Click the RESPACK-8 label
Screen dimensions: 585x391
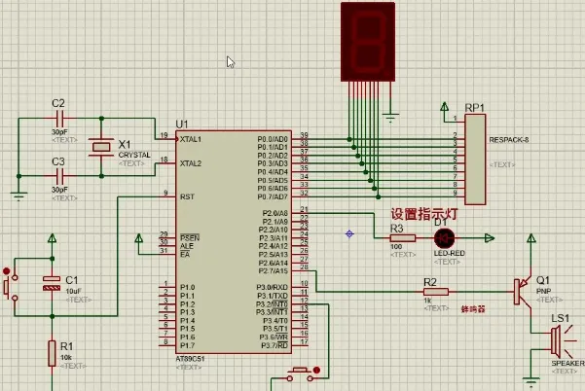point(509,140)
